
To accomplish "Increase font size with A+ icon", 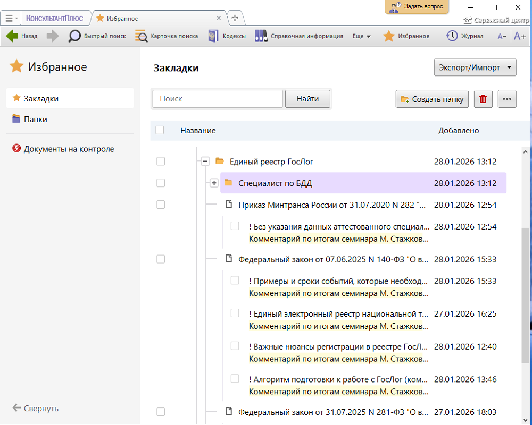I will click(x=519, y=36).
